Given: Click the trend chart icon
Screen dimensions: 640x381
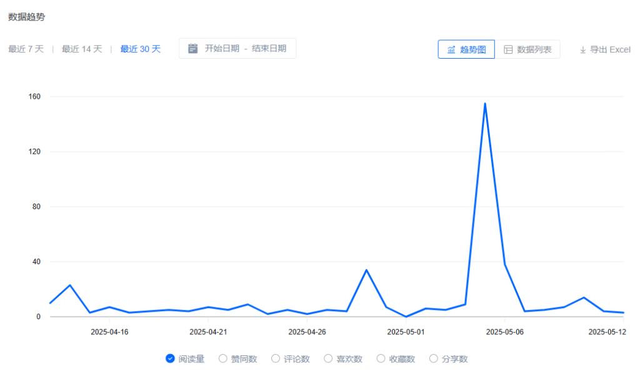Looking at the screenshot, I should point(451,49).
